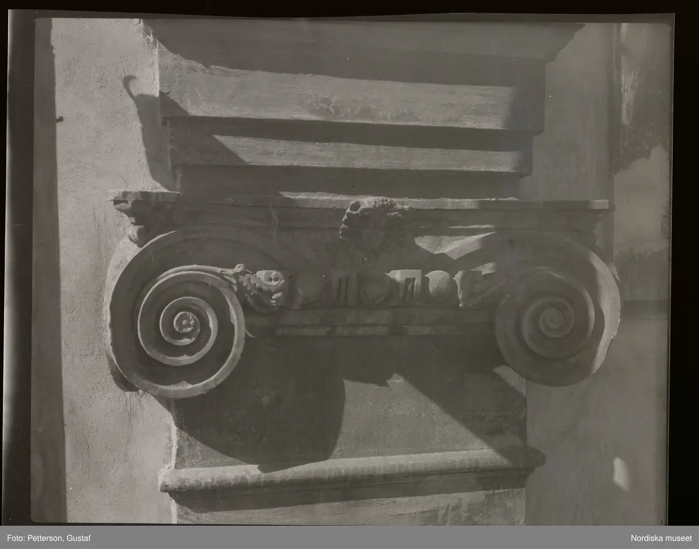Screen dimensions: 699x549
Task: Click the grey caption bar below the photo
Action: (x=349, y=539)
